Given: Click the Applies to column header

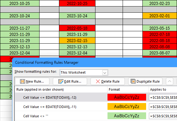Looking at the screenshot, I should (163, 89).
